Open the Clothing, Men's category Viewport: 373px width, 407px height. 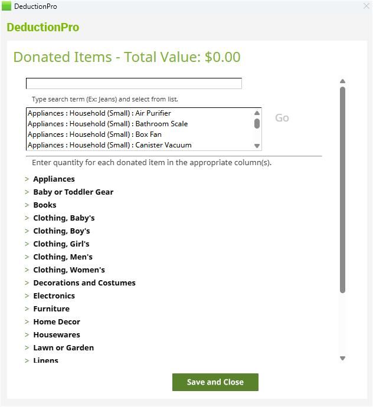click(63, 257)
